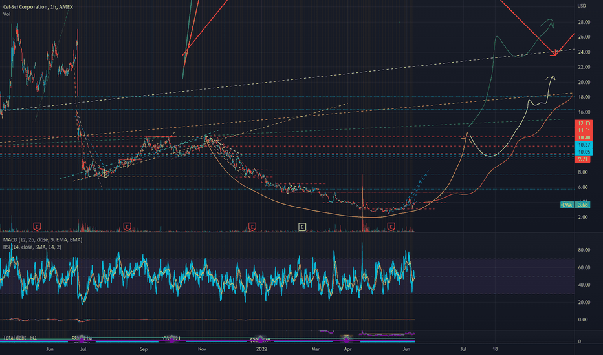The width and height of the screenshot is (603, 355).
Task: Click the 18 date label on time axis
Action: tap(495, 349)
